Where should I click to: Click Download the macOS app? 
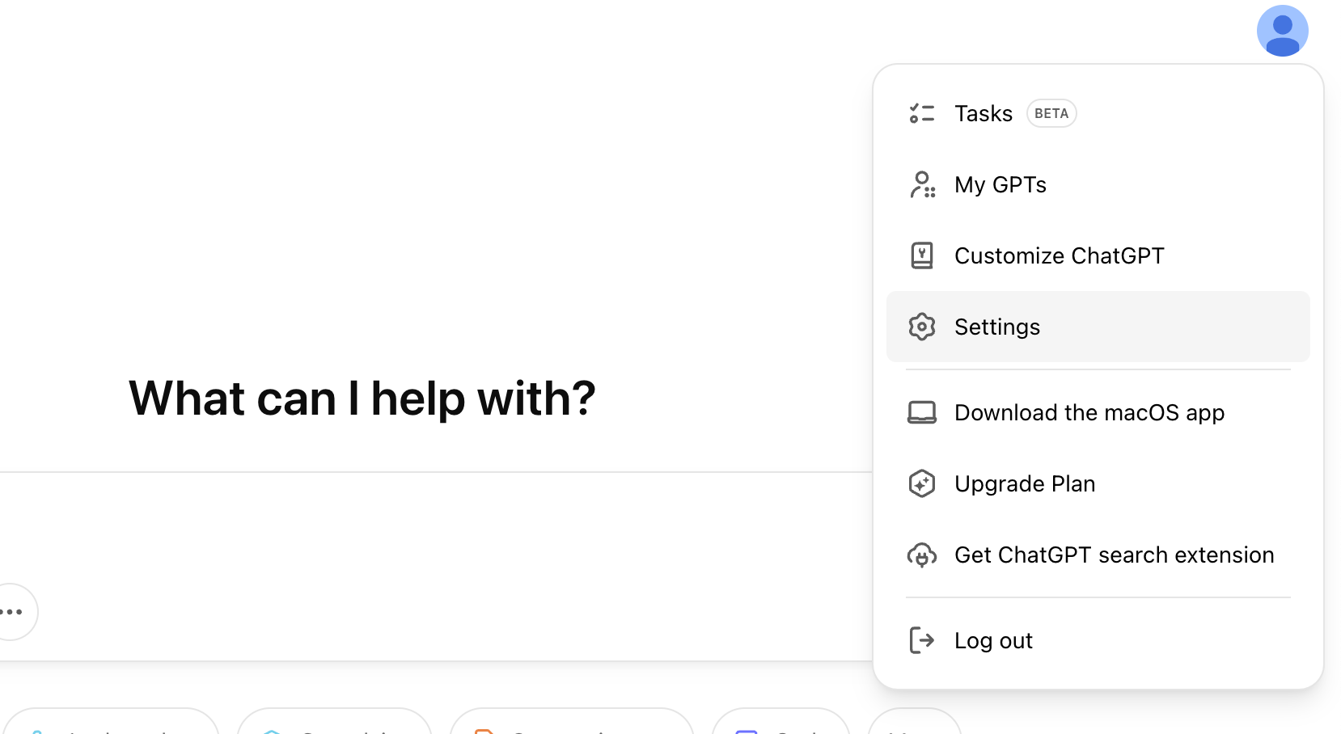coord(1089,412)
